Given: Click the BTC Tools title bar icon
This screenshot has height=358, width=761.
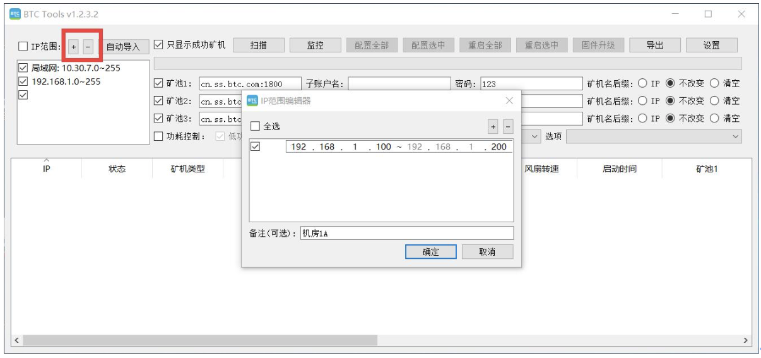Looking at the screenshot, I should (15, 14).
